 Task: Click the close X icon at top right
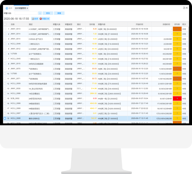pyautogui.click(x=187, y=8)
